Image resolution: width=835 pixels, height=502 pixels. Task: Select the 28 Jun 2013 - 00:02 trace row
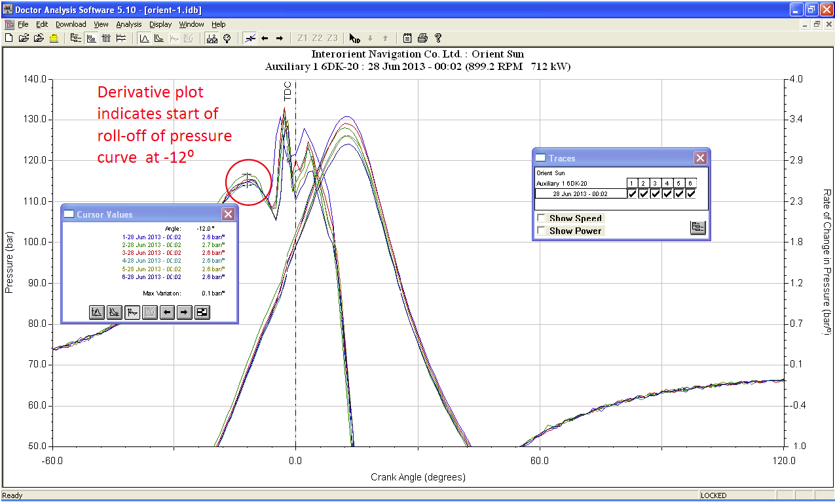coord(580,193)
